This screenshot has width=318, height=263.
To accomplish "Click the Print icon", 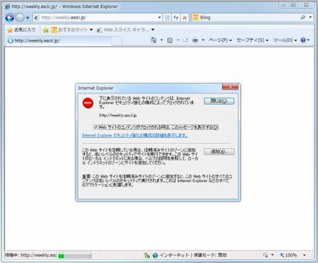I will (195, 40).
